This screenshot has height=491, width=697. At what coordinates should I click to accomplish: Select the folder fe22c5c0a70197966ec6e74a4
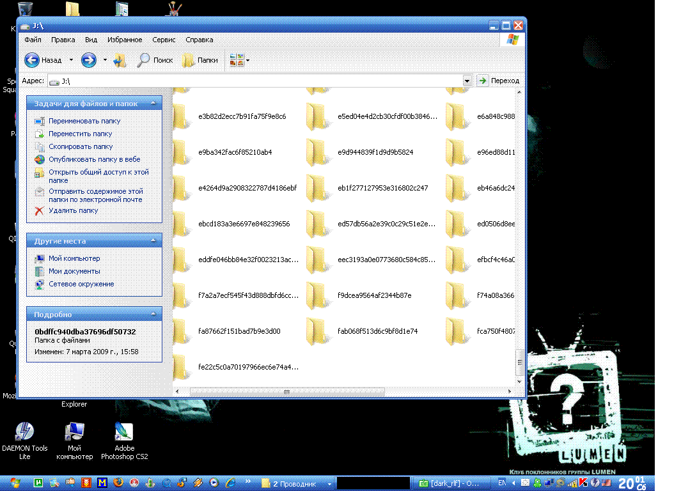248,367
